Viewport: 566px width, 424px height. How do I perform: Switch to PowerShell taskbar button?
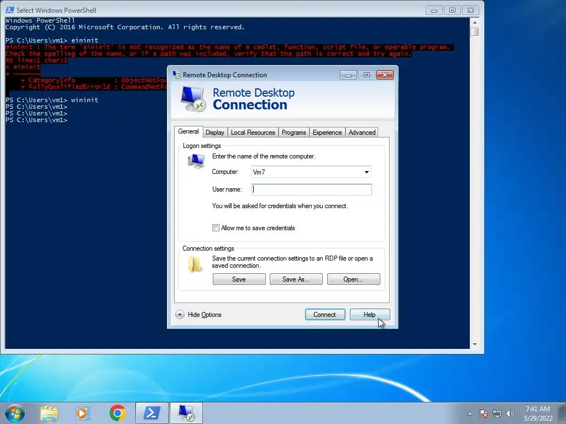(152, 413)
